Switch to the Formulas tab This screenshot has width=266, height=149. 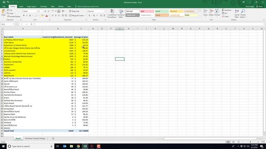point(44,7)
